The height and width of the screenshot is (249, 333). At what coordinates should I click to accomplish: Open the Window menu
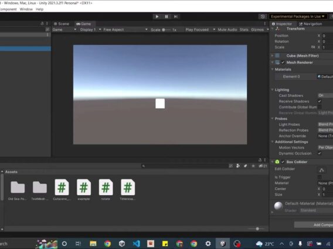[26, 9]
